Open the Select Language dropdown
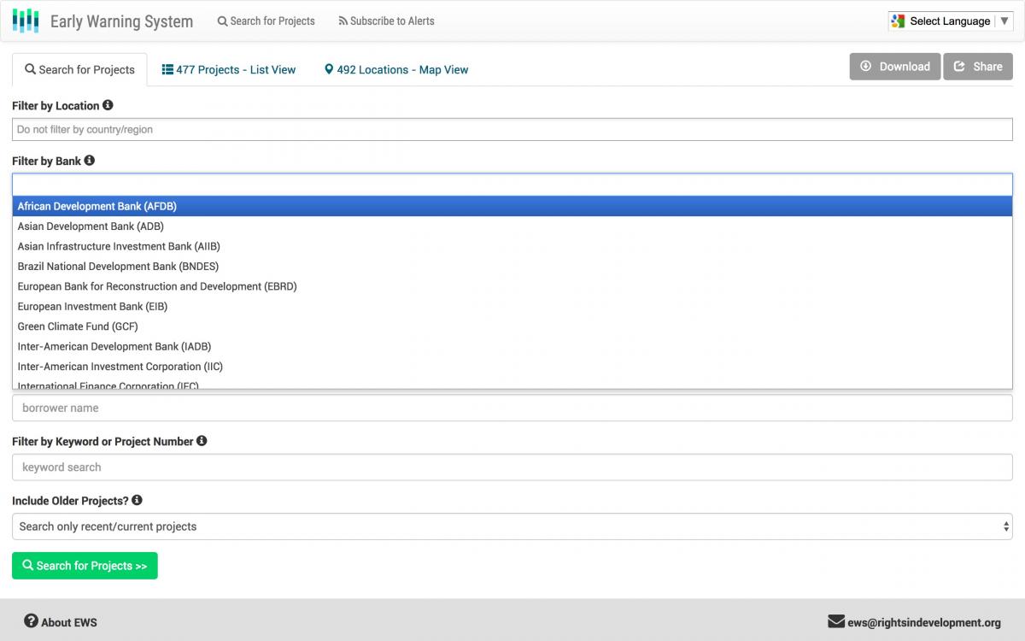This screenshot has width=1025, height=641. coord(951,21)
